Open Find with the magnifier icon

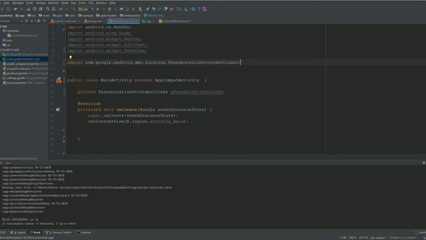(48, 9)
